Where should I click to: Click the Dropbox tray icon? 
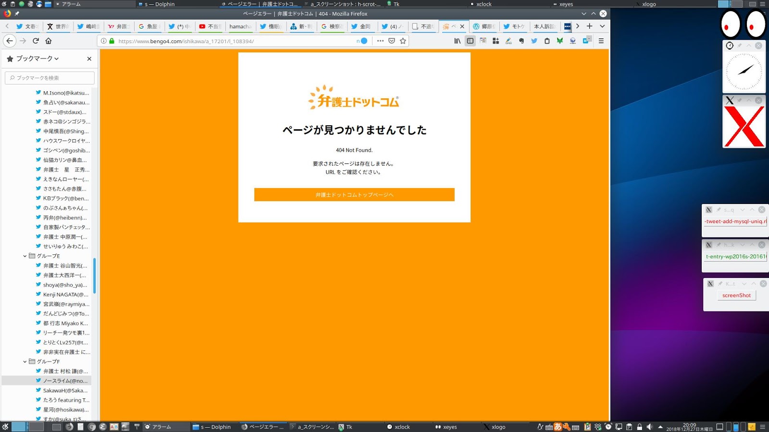pyautogui.click(x=598, y=427)
